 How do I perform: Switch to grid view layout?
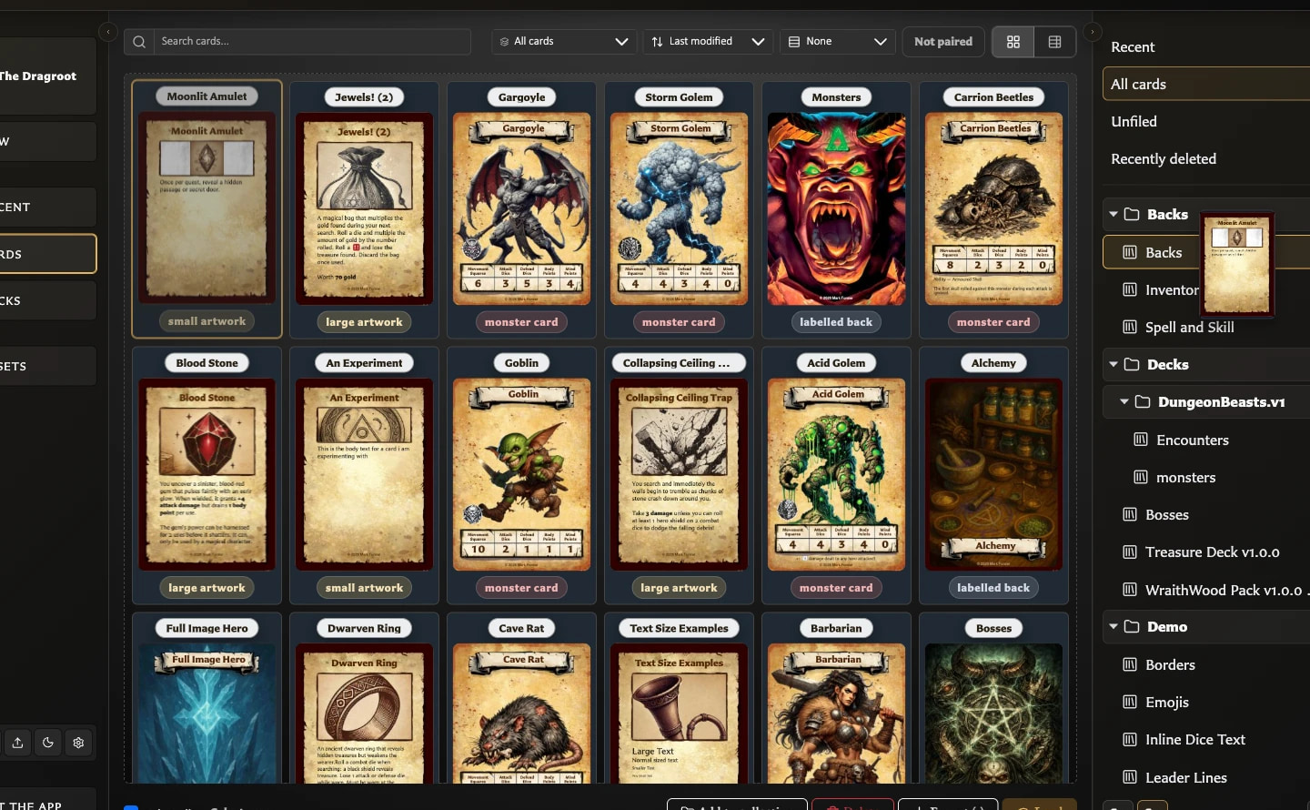click(1013, 42)
